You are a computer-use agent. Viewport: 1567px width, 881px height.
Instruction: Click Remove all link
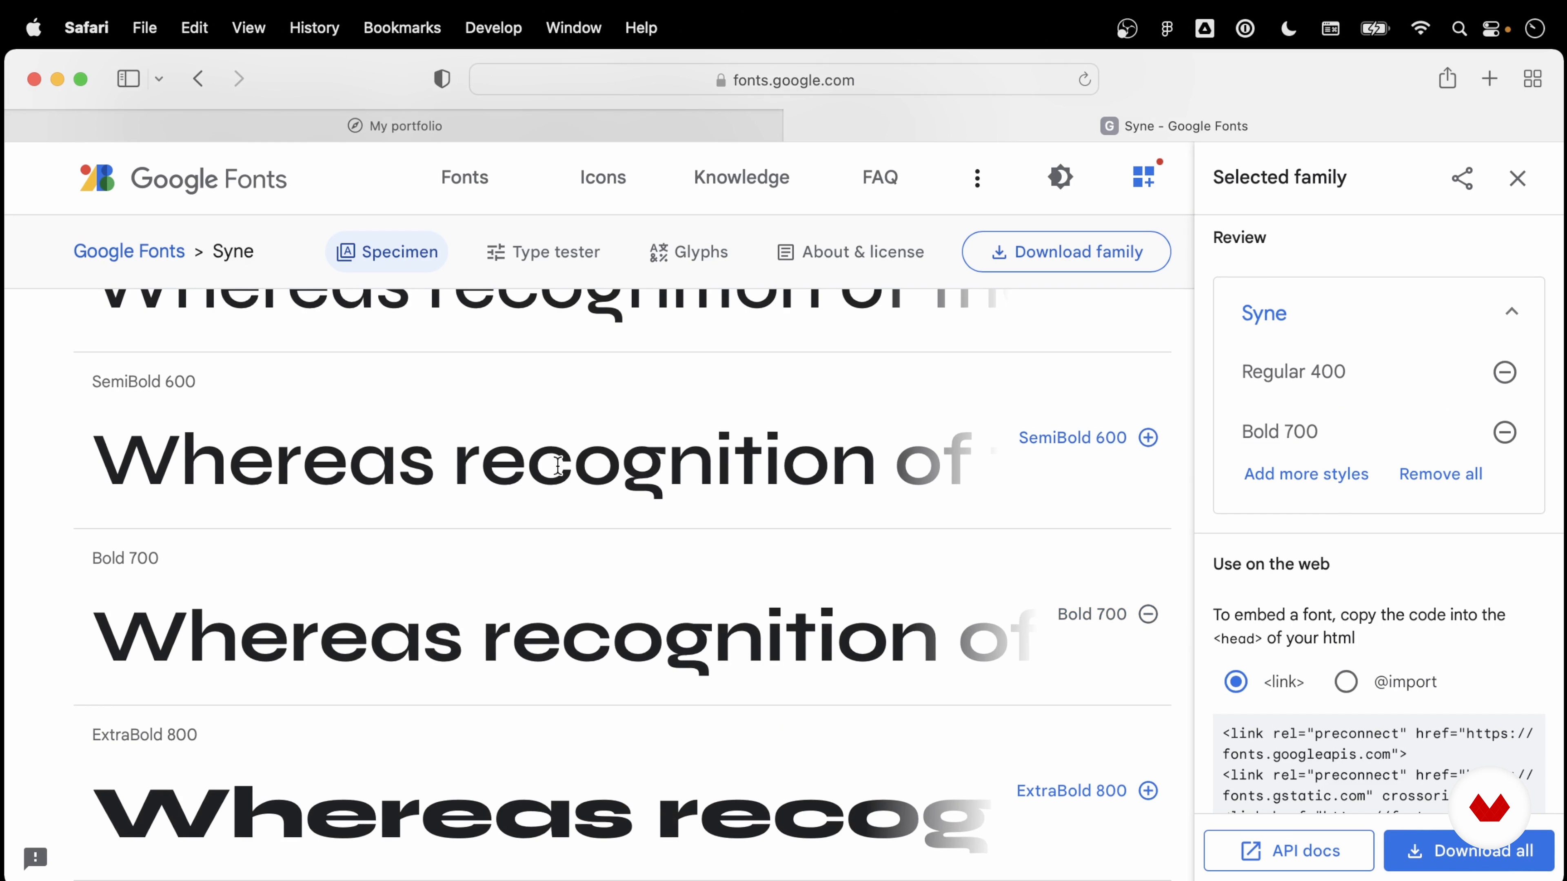click(x=1440, y=474)
